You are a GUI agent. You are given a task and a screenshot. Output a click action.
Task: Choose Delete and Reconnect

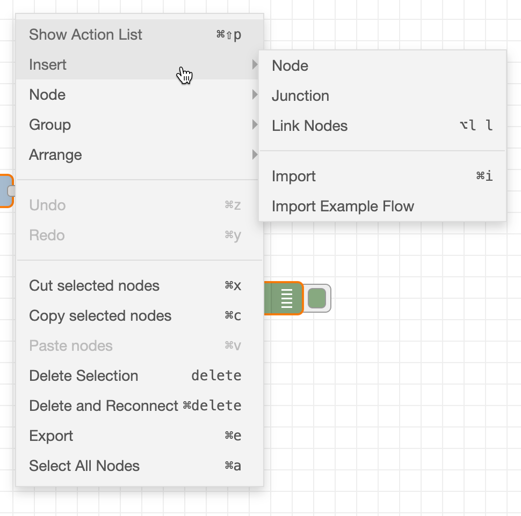[x=140, y=406]
